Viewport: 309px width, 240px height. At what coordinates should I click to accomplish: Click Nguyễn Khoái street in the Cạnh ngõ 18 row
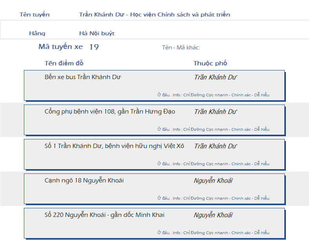click(x=213, y=180)
